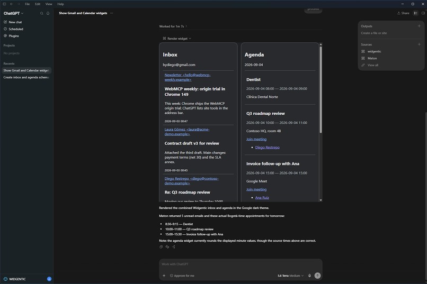Open Diego Restrepo email sender link
The image size is (427, 284).
click(x=191, y=181)
